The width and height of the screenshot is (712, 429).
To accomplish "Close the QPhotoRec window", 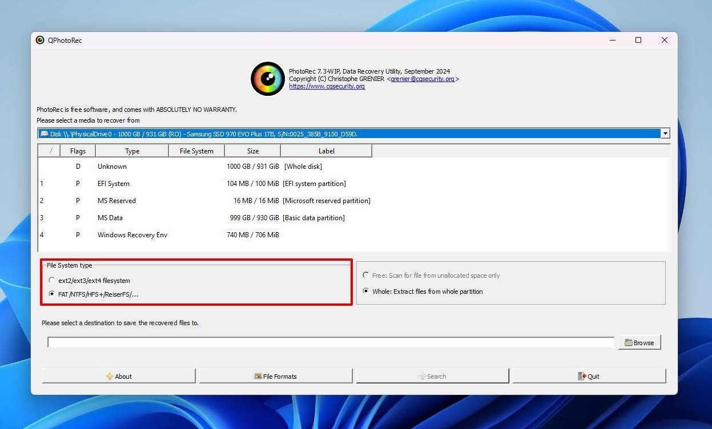I will pyautogui.click(x=665, y=40).
